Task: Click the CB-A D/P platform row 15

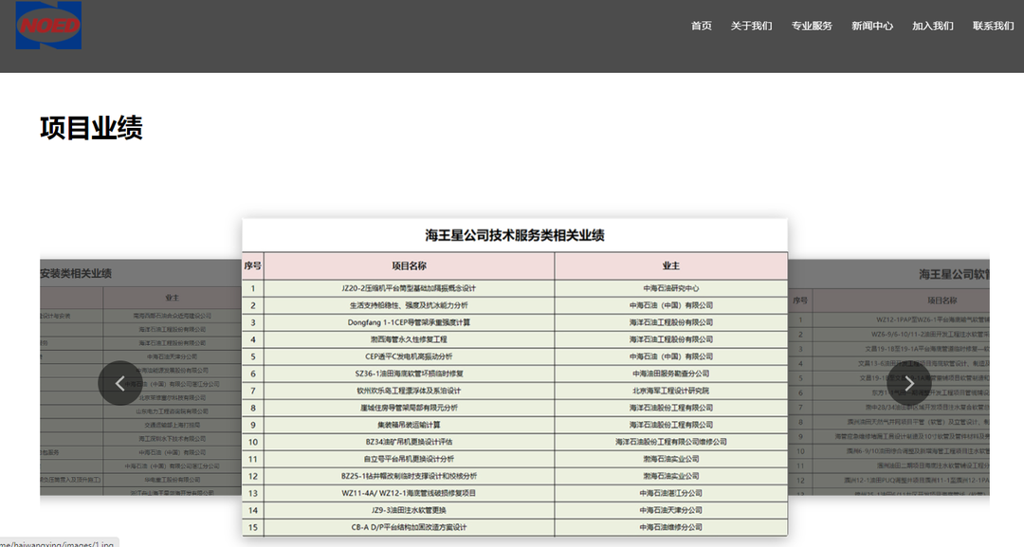Action: (x=409, y=527)
